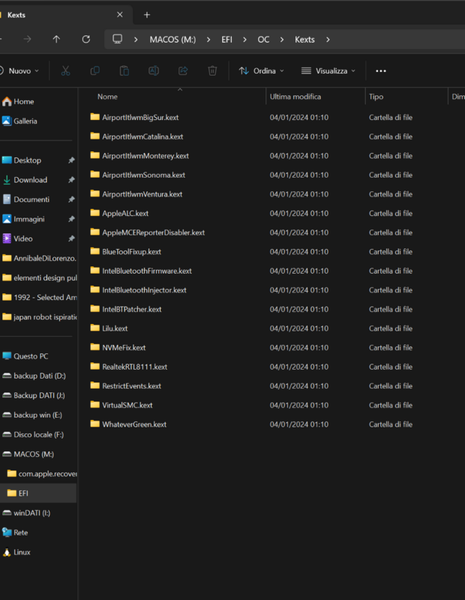Select Questo PC in the sidebar

coord(25,356)
